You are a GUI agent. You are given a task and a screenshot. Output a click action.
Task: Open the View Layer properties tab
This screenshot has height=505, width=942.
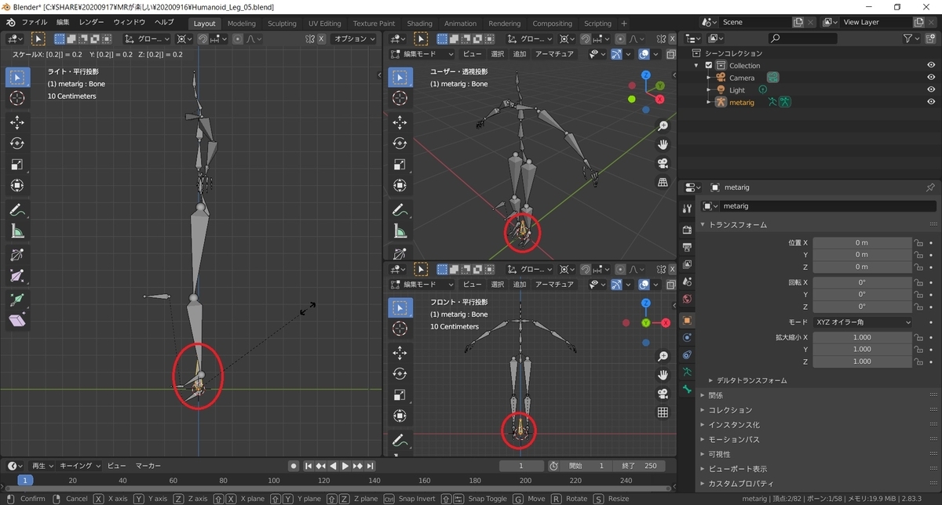point(687,264)
